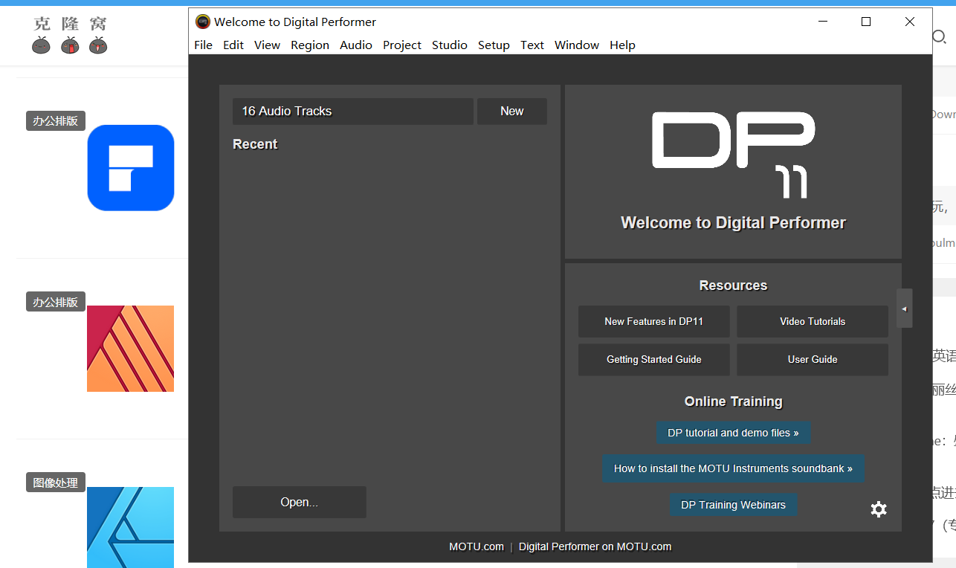Click the New project button
The image size is (956, 568).
point(512,112)
